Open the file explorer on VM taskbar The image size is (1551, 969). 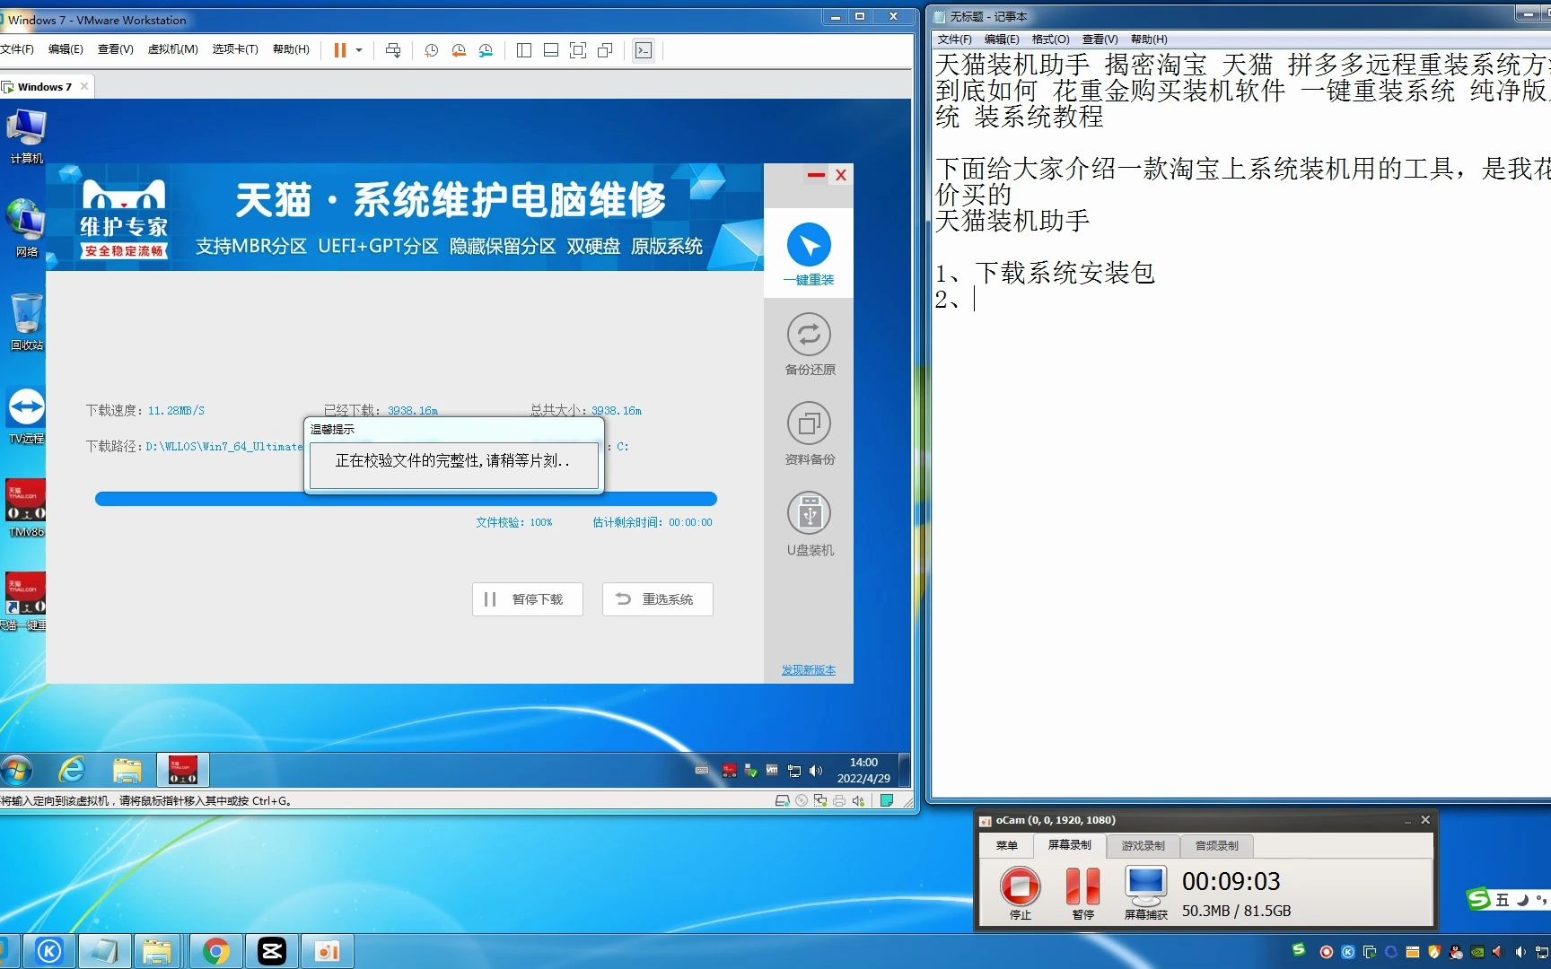[x=127, y=770]
